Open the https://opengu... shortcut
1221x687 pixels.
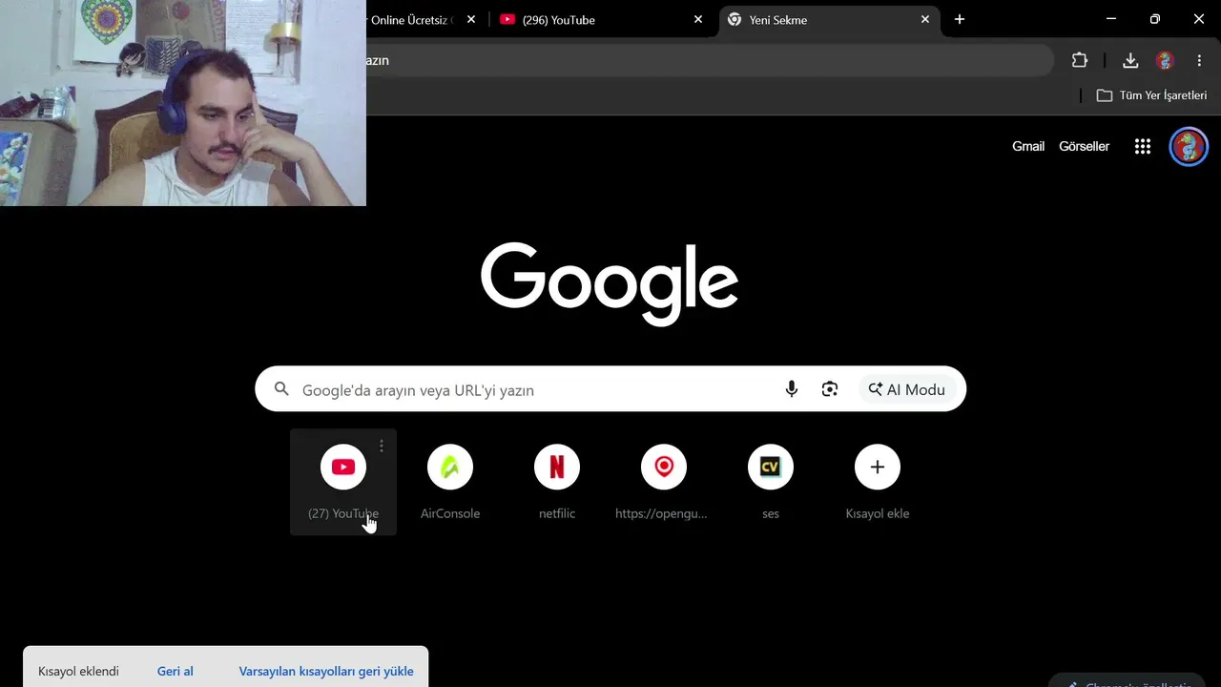(664, 482)
